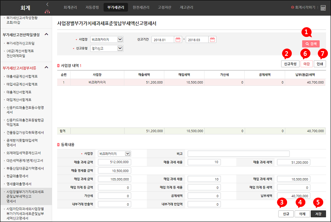The width and height of the screenshot is (331, 222).
Task: Click the 공제세액 input field
Action: point(204,196)
